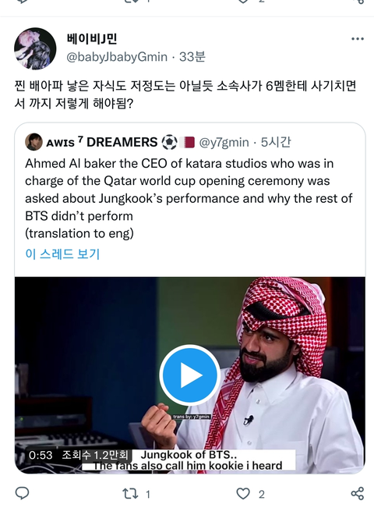Open the @y7gmin handle in quoted tweet
The image size is (374, 508).
point(224,142)
